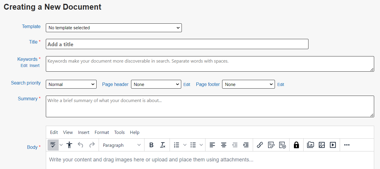Click the Summary label
Viewport: 380px width, 169px height.
click(x=27, y=99)
